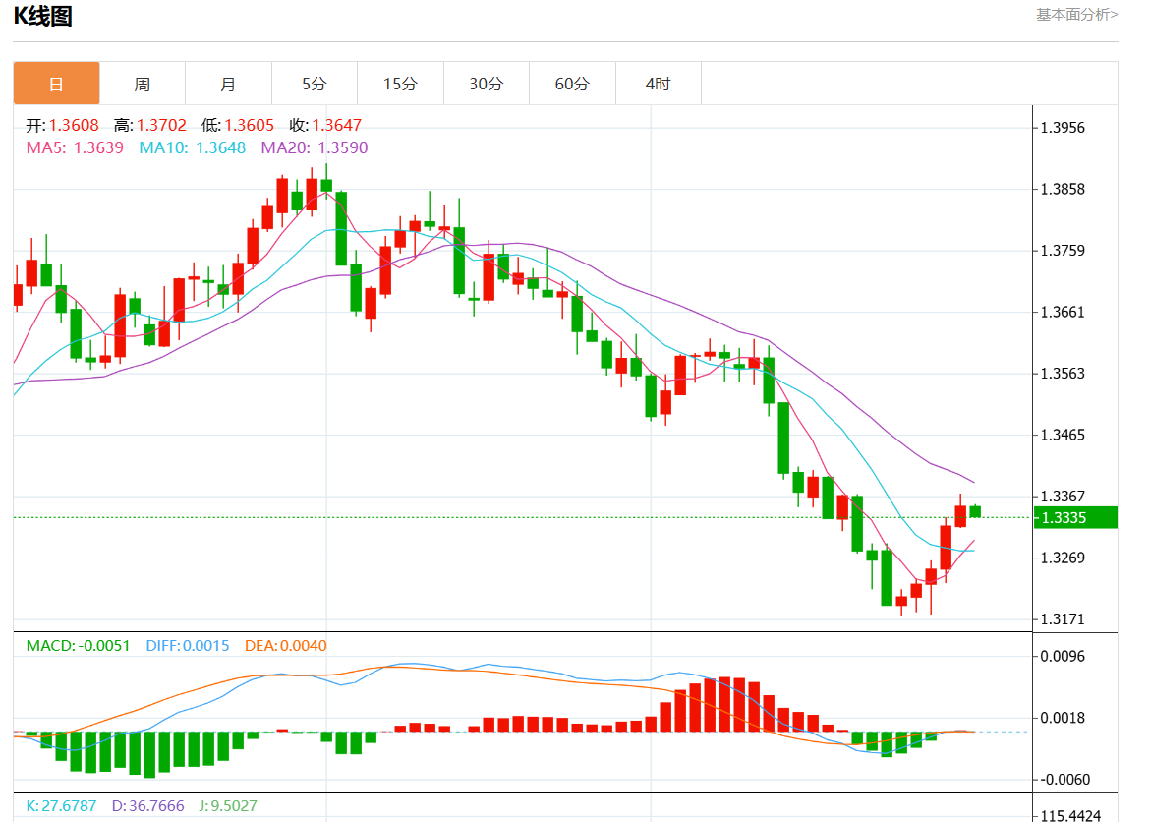Click the closing price 1.3647
This screenshot has width=1150, height=822.
336,126
